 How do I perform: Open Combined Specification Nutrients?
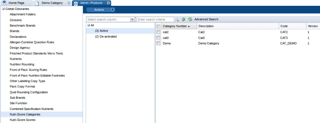(x=32, y=109)
